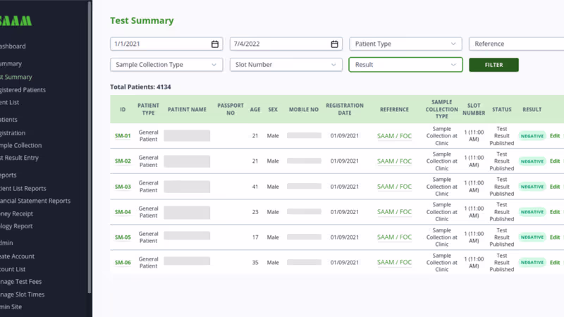The image size is (564, 317).
Task: Open patient record SM-01
Action: pyautogui.click(x=123, y=136)
